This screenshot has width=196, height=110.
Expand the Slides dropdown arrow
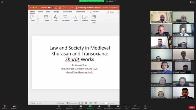(x=49, y=17)
